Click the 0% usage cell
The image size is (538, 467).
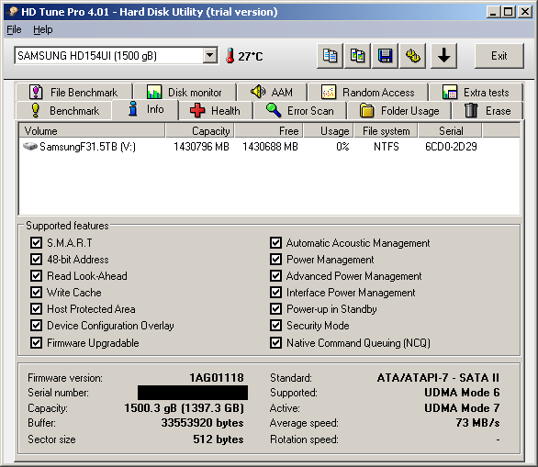click(x=342, y=147)
